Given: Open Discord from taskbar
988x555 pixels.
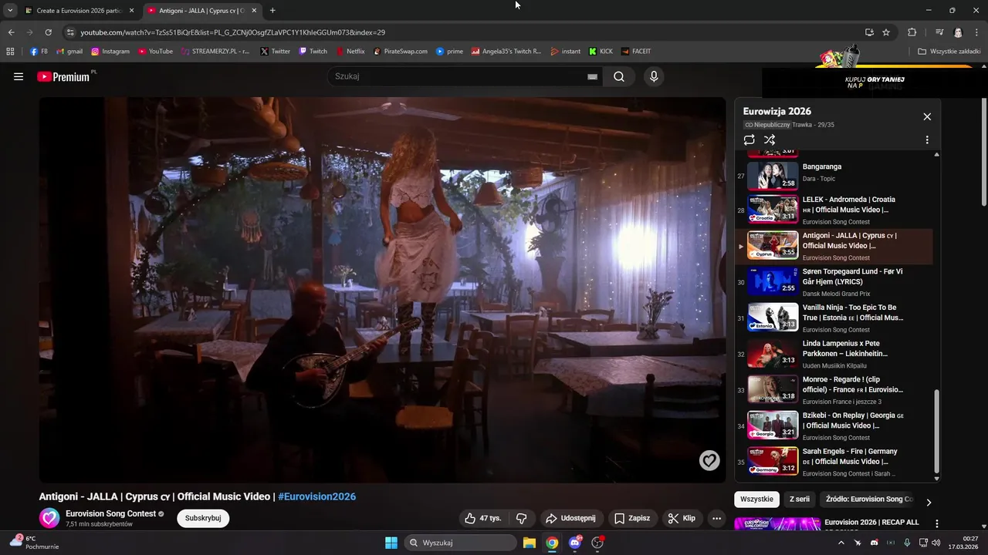Looking at the screenshot, I should coord(575,543).
